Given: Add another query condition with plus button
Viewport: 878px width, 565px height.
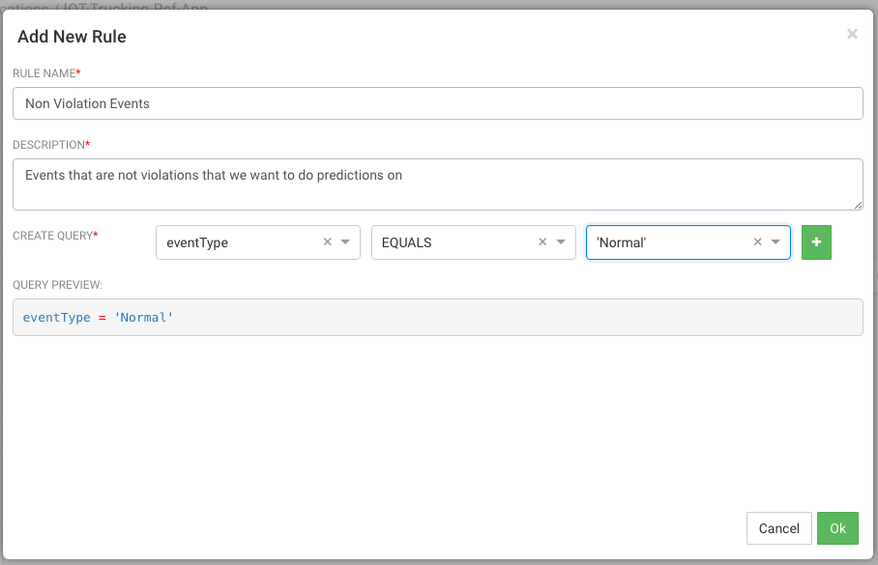Looking at the screenshot, I should tap(816, 242).
